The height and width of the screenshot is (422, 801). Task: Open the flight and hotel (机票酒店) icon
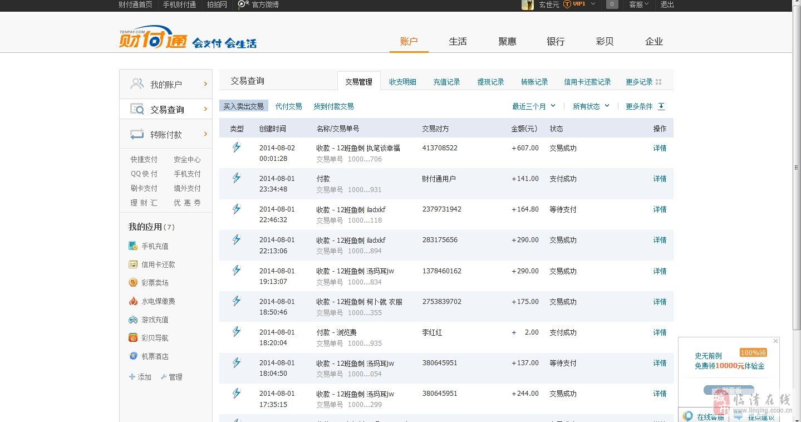(133, 356)
